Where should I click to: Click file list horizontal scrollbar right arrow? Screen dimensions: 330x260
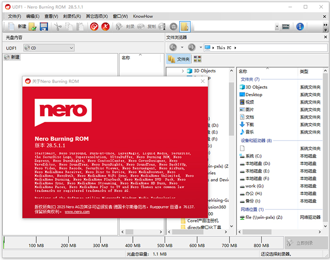tap(320, 232)
